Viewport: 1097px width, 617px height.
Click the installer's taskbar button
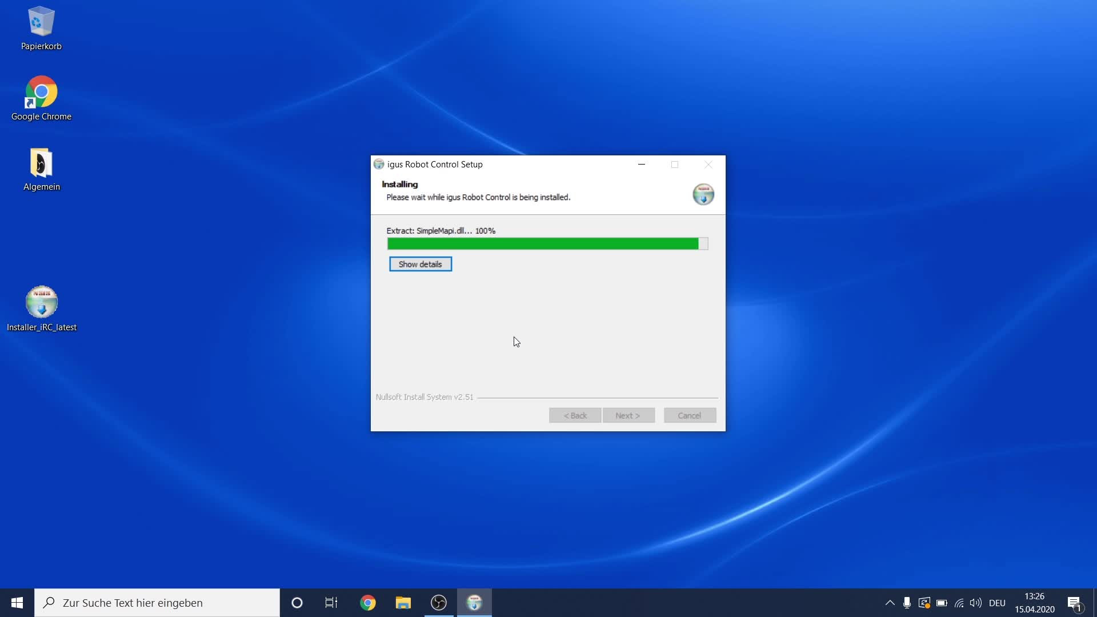(x=474, y=603)
